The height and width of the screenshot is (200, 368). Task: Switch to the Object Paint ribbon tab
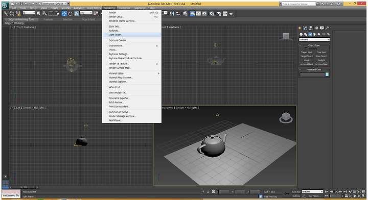[88, 19]
